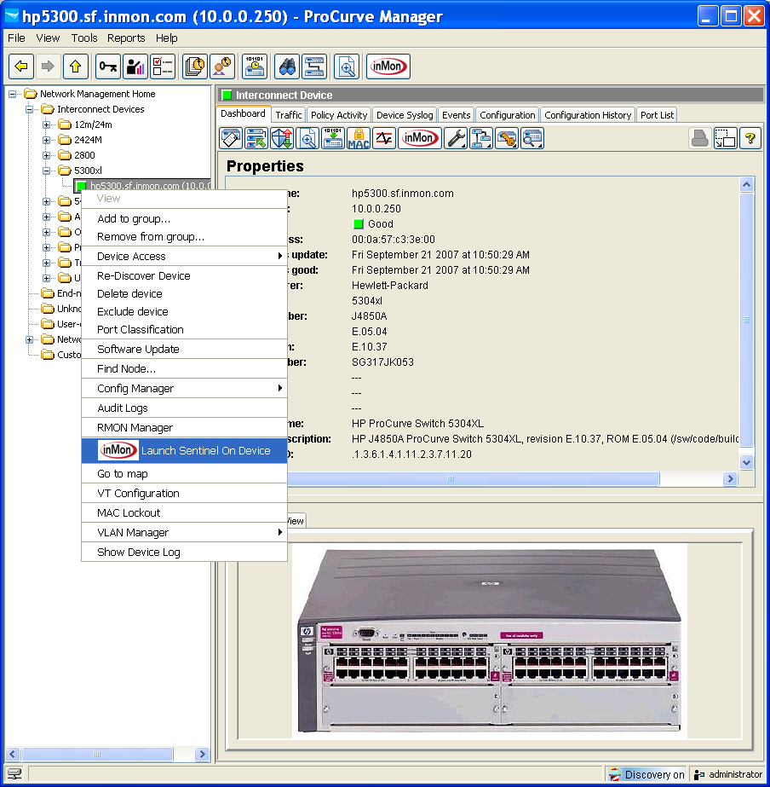The image size is (770, 787).
Task: Open the Help menu
Action: tap(166, 38)
